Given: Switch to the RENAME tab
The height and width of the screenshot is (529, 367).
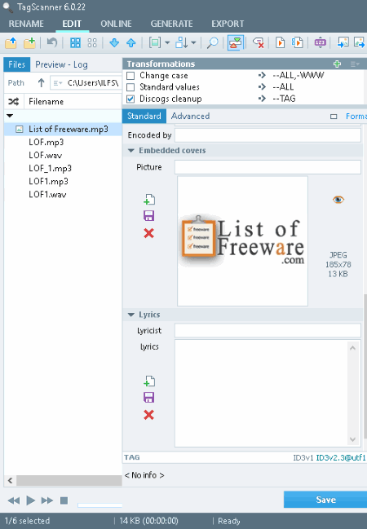Looking at the screenshot, I should click(x=26, y=24).
